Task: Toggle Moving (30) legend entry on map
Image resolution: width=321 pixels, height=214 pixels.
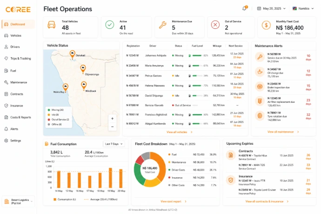Action: coord(56,110)
